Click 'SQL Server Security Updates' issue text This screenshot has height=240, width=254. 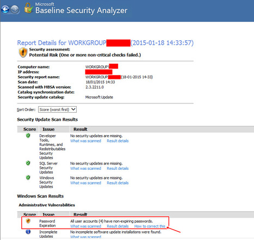click(48, 168)
